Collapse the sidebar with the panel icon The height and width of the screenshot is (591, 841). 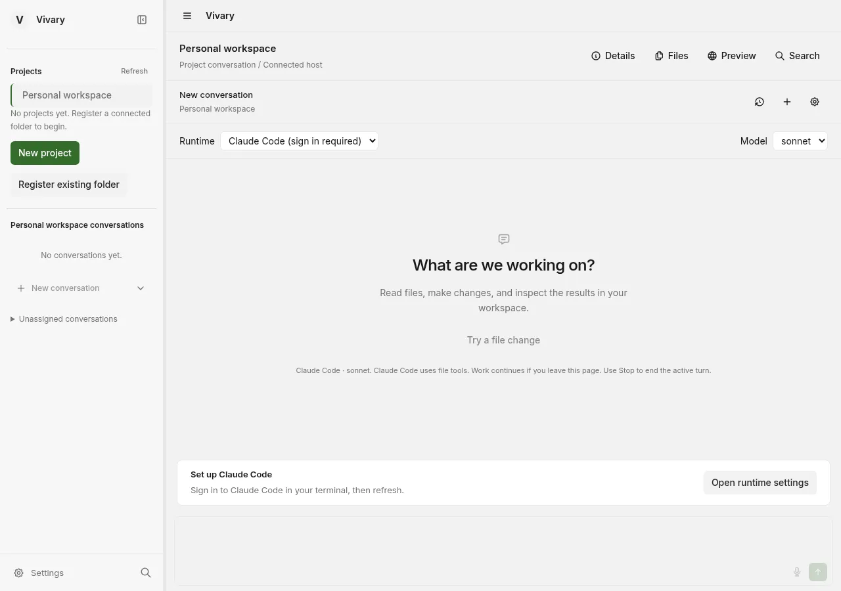tap(142, 20)
